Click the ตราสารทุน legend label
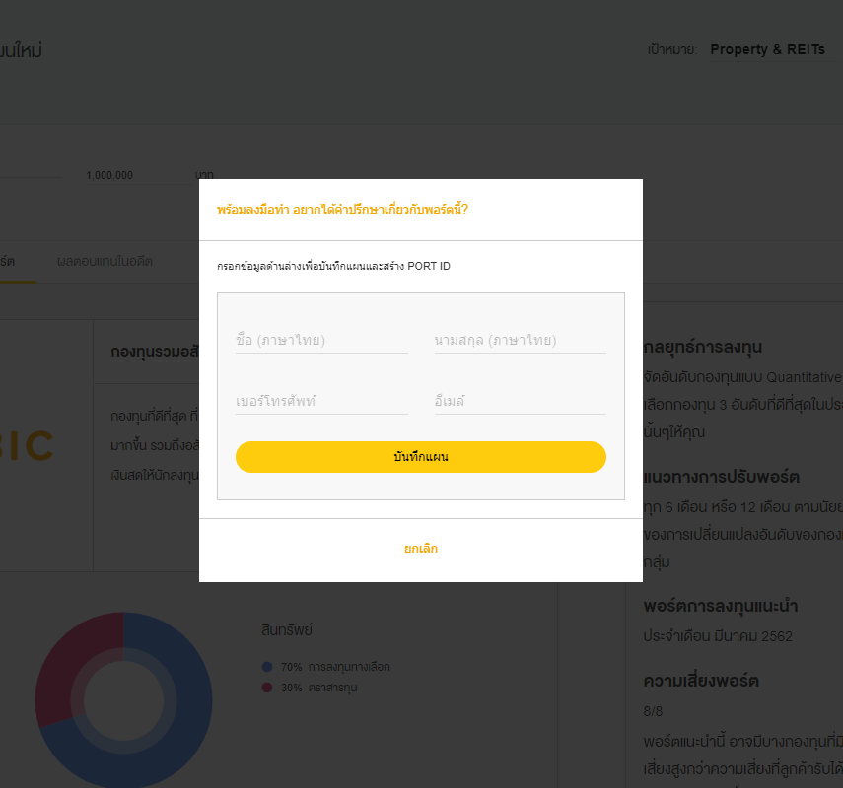Image resolution: width=843 pixels, height=788 pixels. pyautogui.click(x=332, y=688)
